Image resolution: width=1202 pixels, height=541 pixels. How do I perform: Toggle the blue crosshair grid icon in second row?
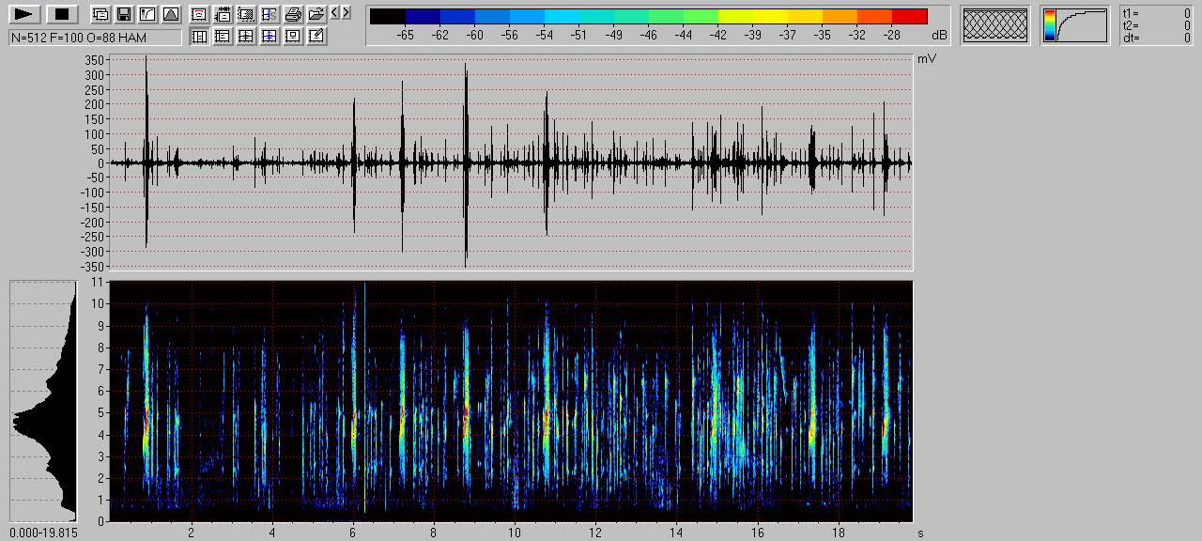pyautogui.click(x=270, y=36)
